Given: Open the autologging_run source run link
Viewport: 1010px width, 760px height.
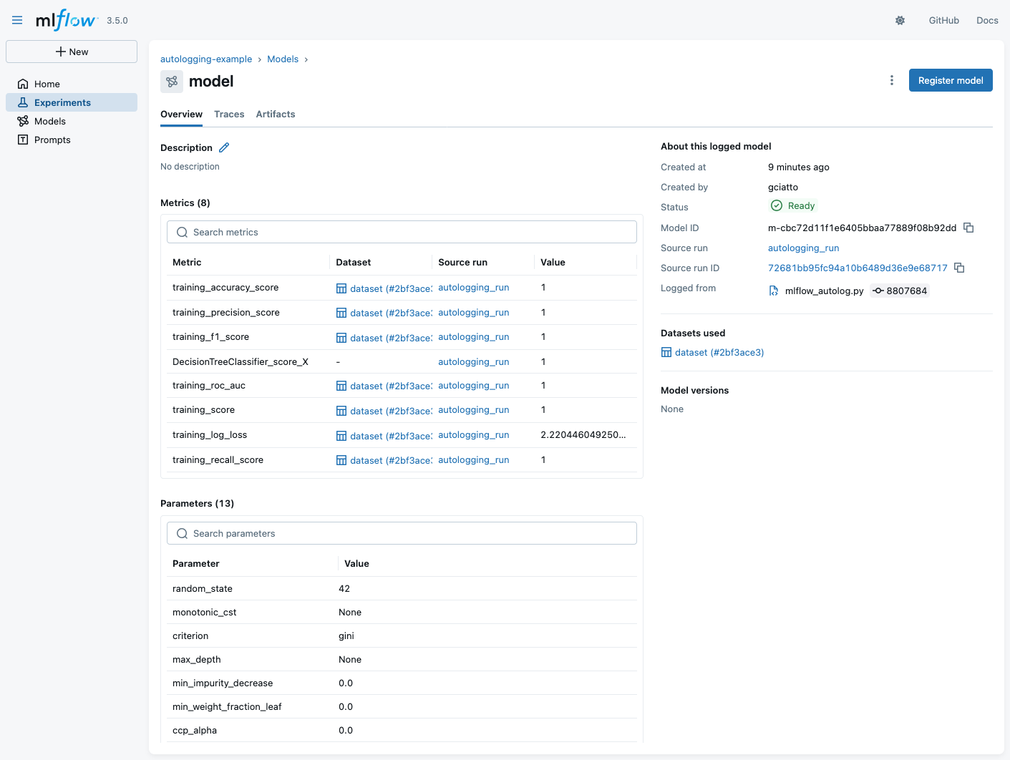Looking at the screenshot, I should 803,248.
